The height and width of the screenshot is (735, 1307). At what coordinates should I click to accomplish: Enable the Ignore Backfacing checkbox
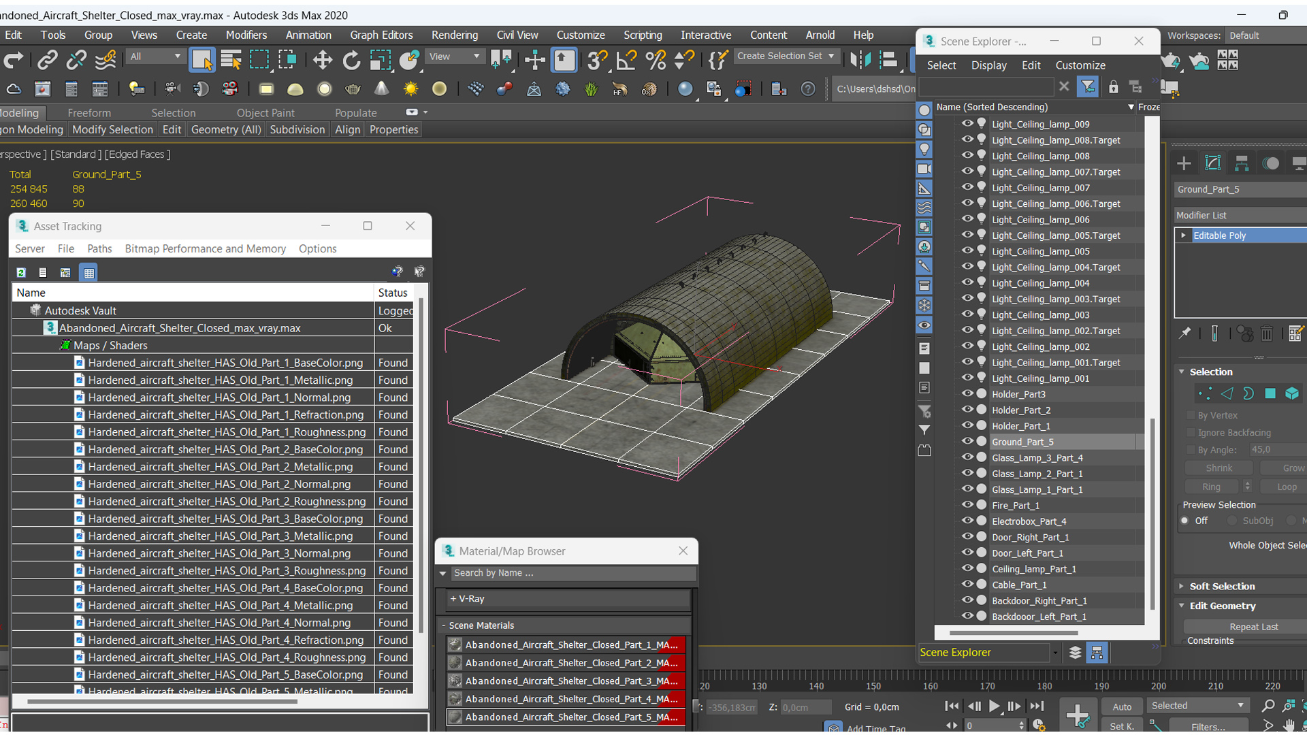point(1191,433)
